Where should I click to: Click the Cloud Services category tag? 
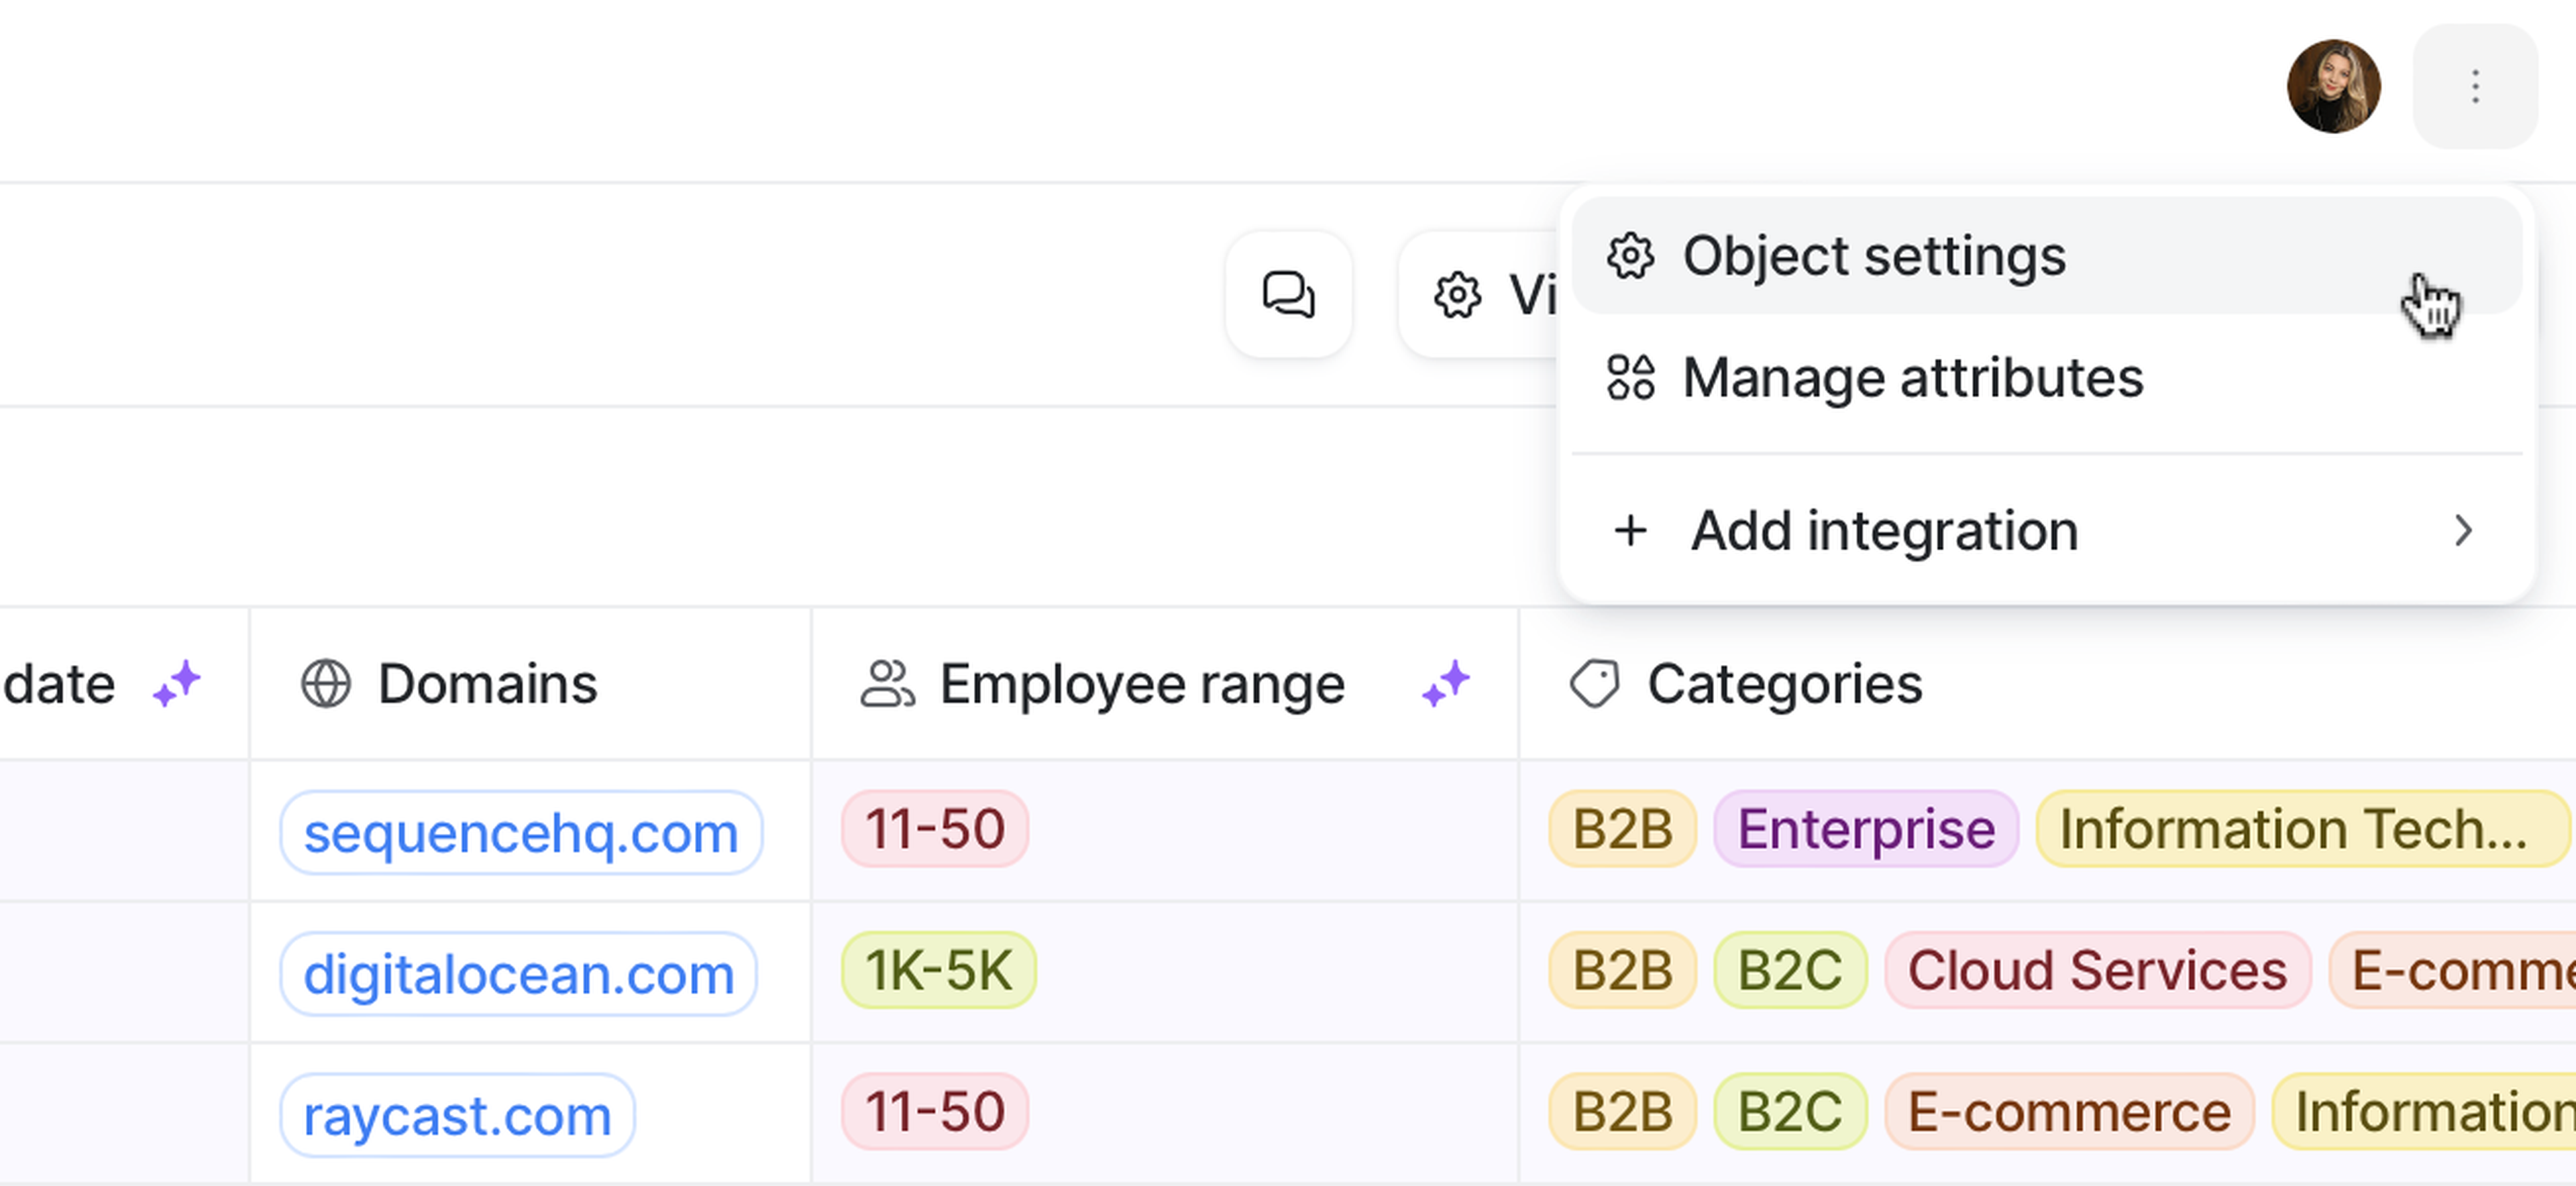pyautogui.click(x=2096, y=971)
